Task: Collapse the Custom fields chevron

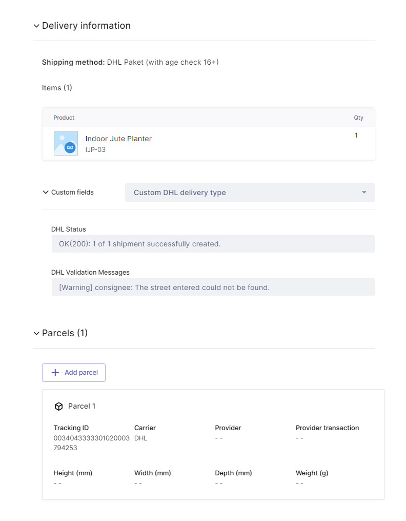Action: 46,192
